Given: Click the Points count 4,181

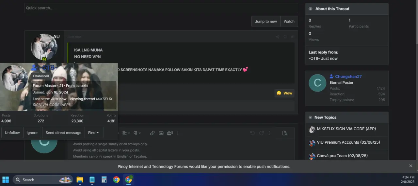Looking at the screenshot, I should [111, 121].
